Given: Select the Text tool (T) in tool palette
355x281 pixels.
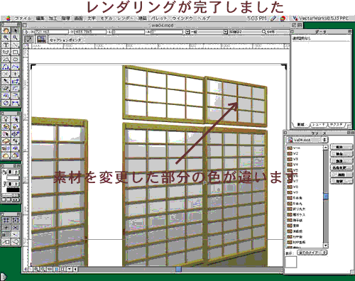Looking at the screenshot, I should click(x=6, y=45).
